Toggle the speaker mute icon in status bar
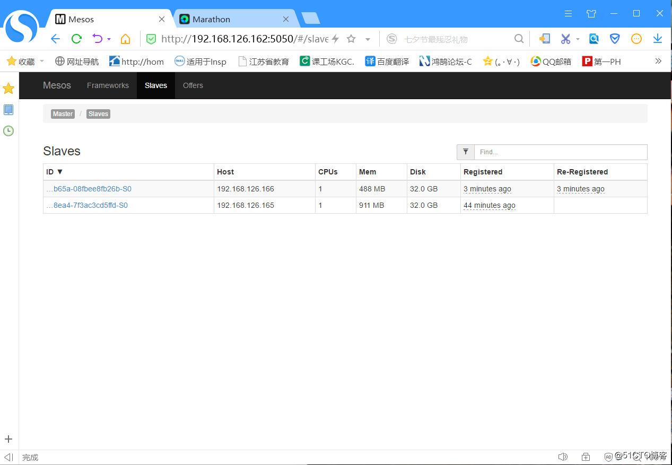 click(563, 457)
